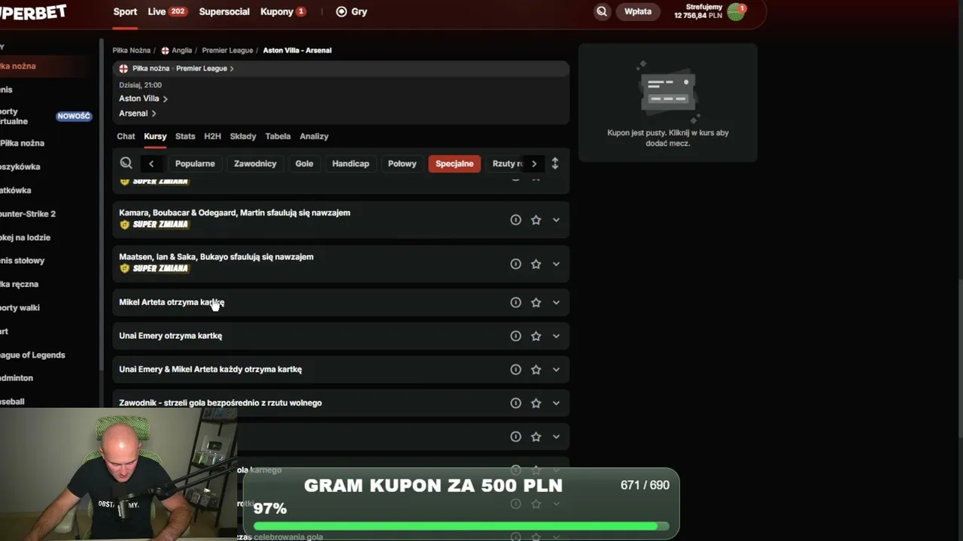Open Badminton in sports sidebar
963x541 pixels.
(x=17, y=378)
